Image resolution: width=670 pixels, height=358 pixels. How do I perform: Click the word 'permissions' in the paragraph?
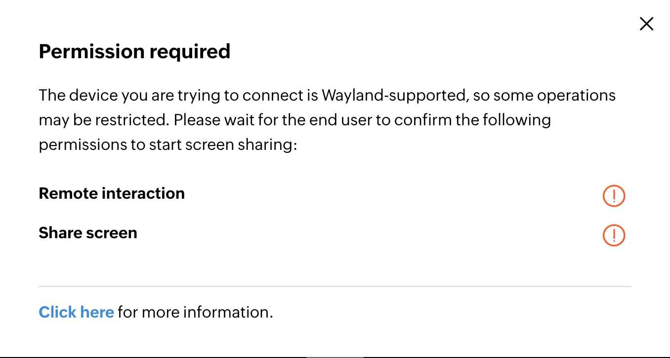click(79, 145)
